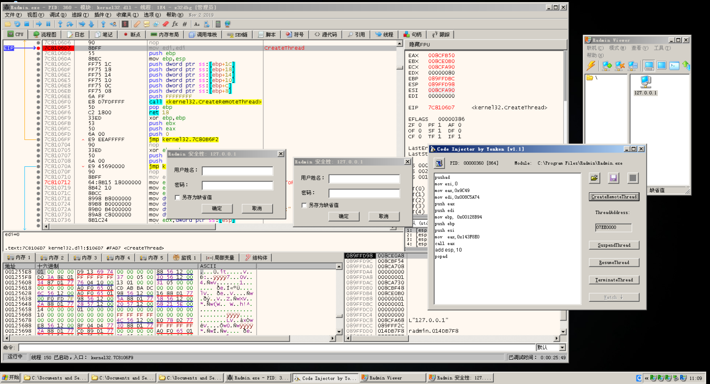Image resolution: width=710 pixels, height=384 pixels.
Task: Click the 开始 Start button on taskbar
Action: 11,378
